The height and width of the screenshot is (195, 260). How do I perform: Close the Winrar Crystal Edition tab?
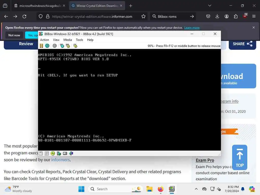pos(121,6)
